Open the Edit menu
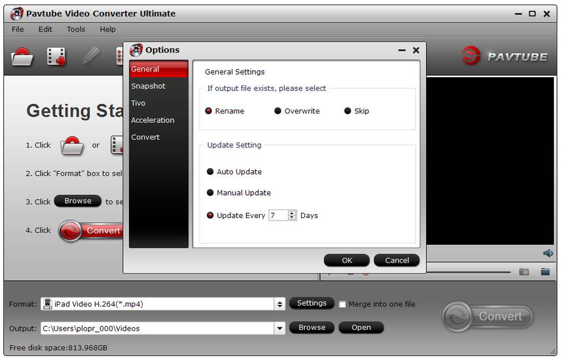 [45, 29]
